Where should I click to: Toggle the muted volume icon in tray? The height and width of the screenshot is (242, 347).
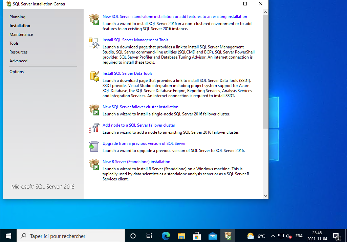289,236
